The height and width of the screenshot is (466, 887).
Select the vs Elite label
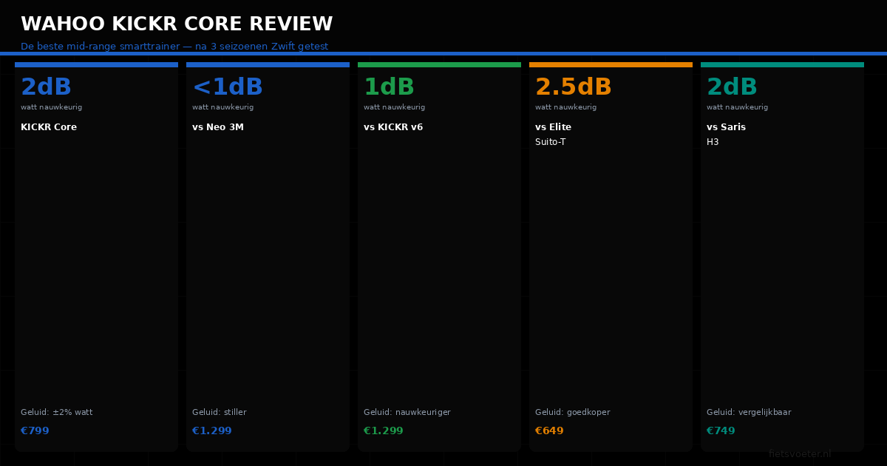point(553,127)
